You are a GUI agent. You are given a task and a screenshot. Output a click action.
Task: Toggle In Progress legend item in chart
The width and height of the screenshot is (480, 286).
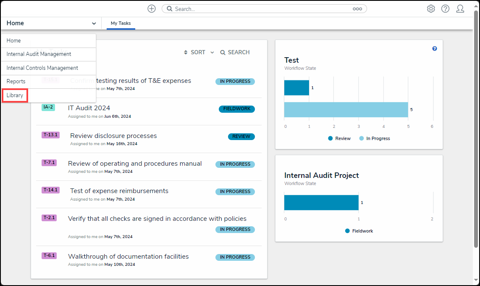374,138
